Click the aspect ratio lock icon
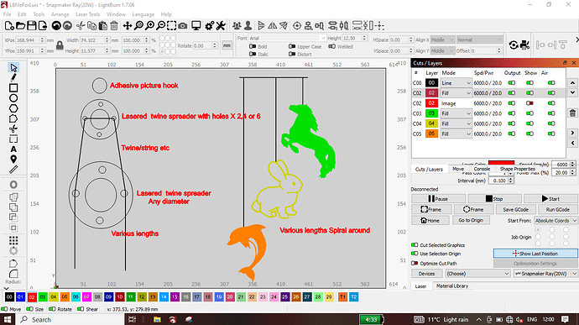 [60, 45]
